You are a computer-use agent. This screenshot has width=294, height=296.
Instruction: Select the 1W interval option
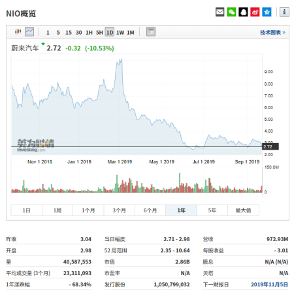click(x=120, y=33)
